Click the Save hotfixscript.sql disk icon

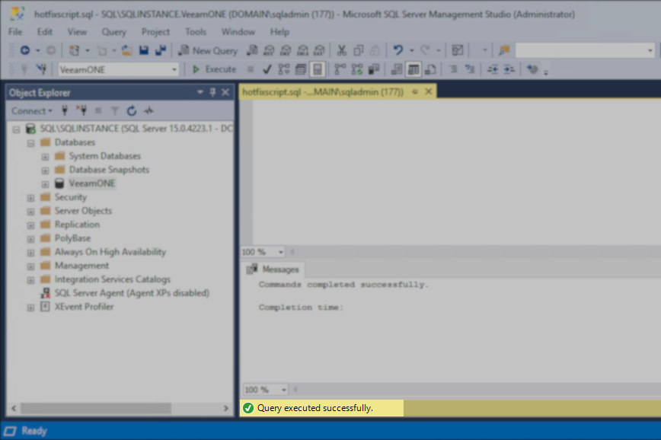pos(144,50)
